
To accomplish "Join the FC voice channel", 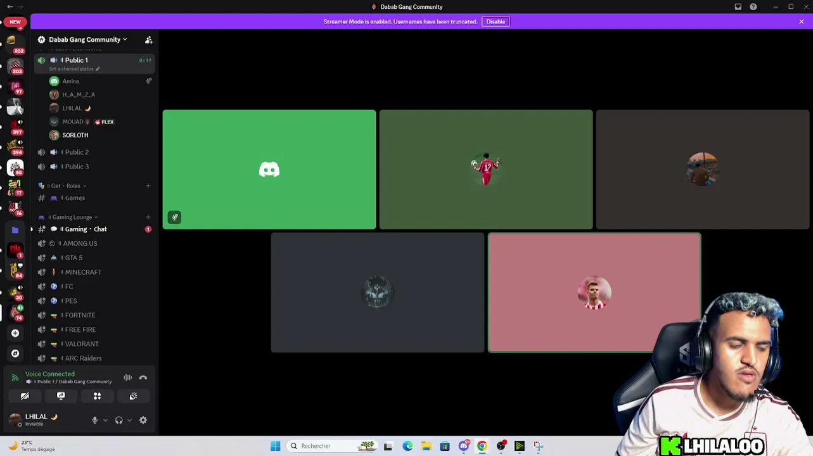I will pyautogui.click(x=94, y=286).
